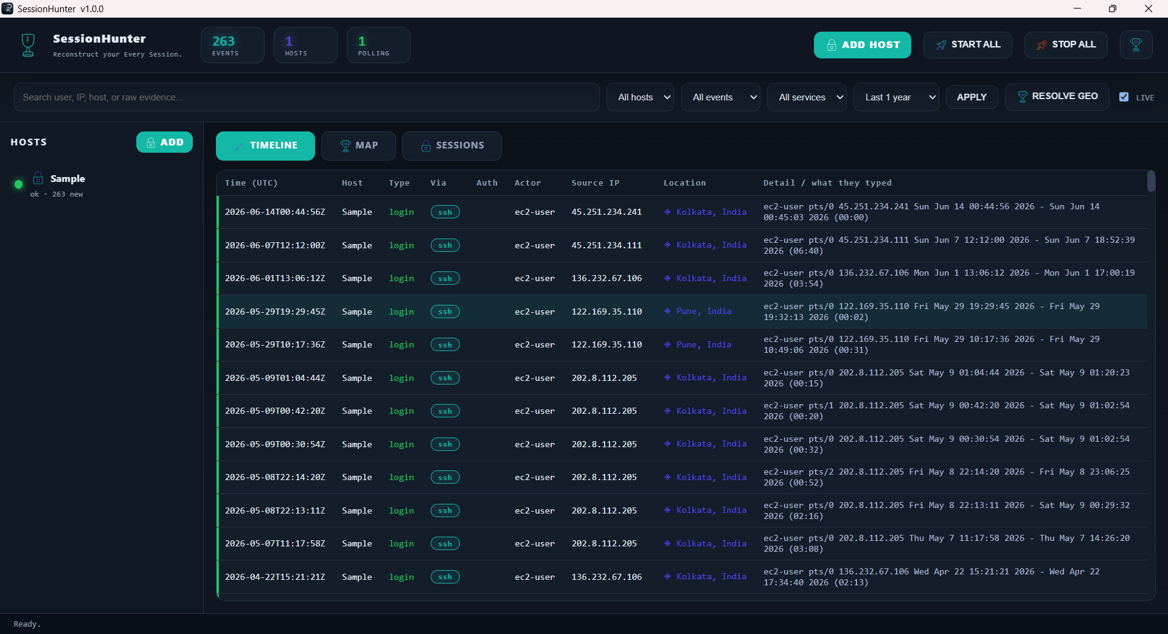Click the detail text of the 2026-05-09T00:30:54Z row
Screen dimensions: 1168x634
[947, 444]
